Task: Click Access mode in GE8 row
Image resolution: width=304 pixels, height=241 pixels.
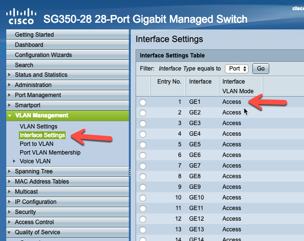Action: pos(232,176)
